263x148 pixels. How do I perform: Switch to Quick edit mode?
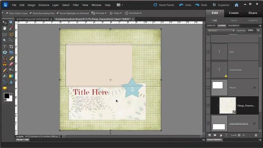coord(234,20)
